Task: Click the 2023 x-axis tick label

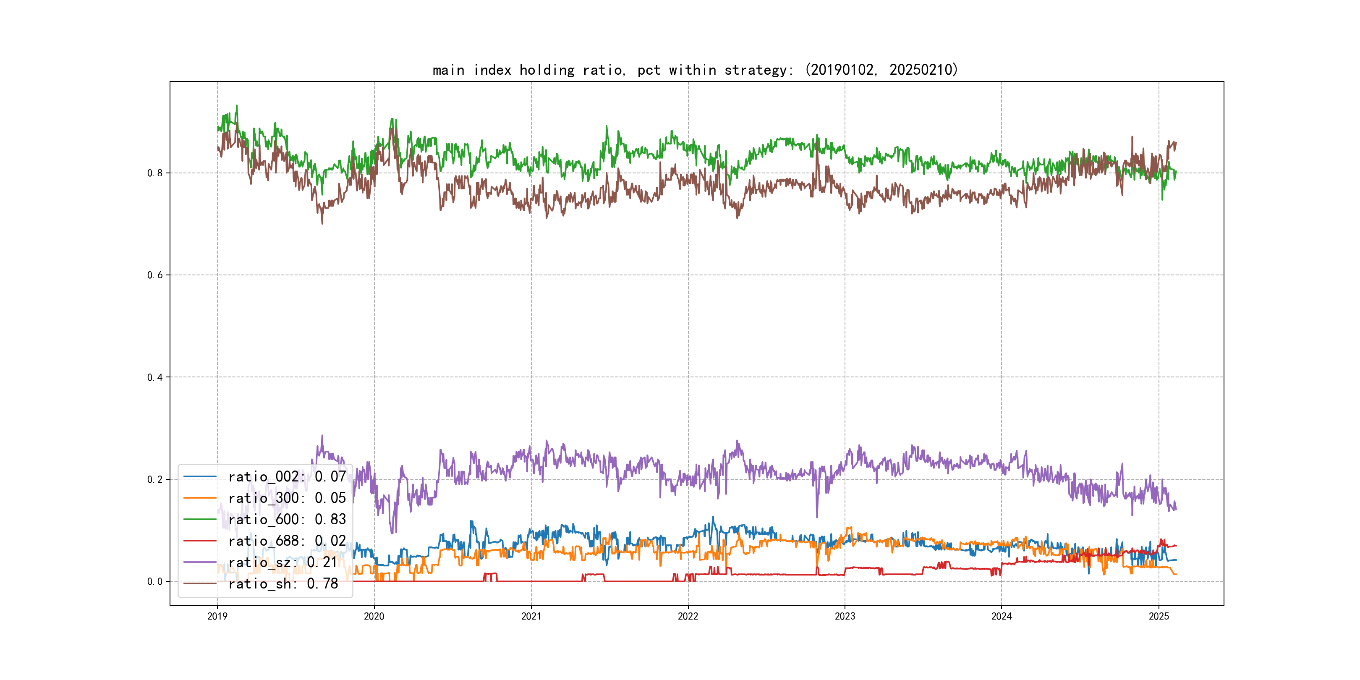Action: pos(845,616)
